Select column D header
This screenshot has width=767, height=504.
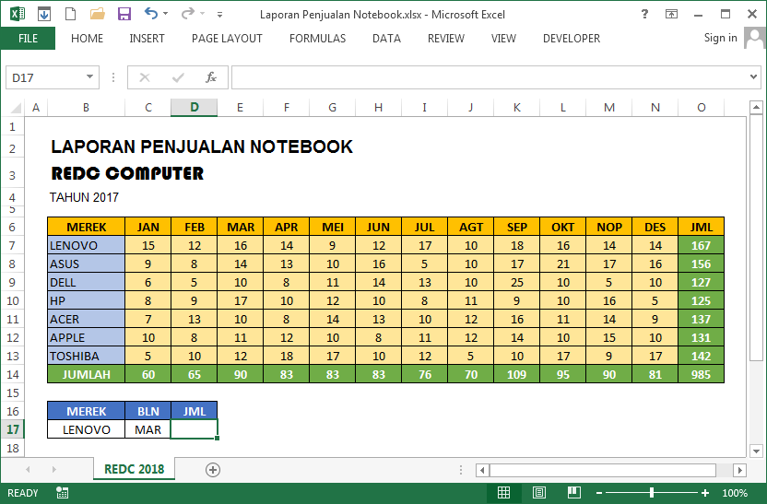(x=195, y=108)
